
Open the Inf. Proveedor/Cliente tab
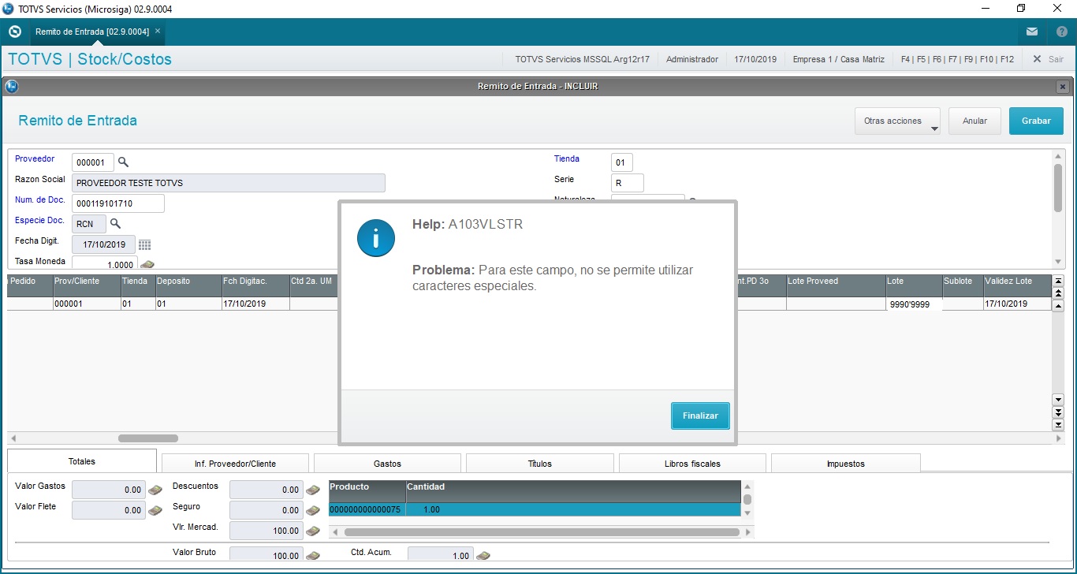click(x=235, y=464)
